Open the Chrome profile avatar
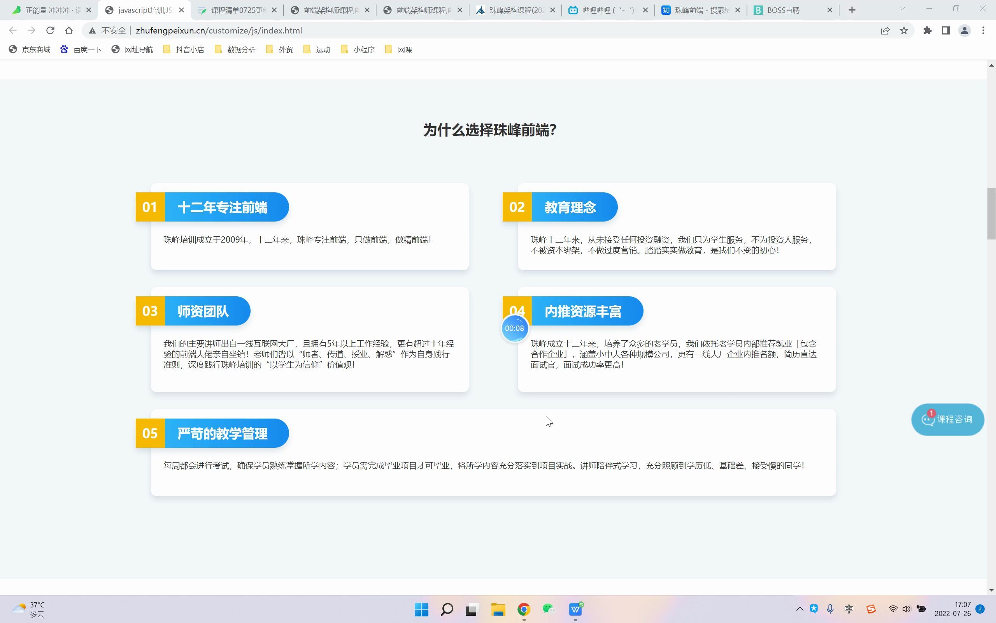Viewport: 996px width, 623px height. [965, 30]
